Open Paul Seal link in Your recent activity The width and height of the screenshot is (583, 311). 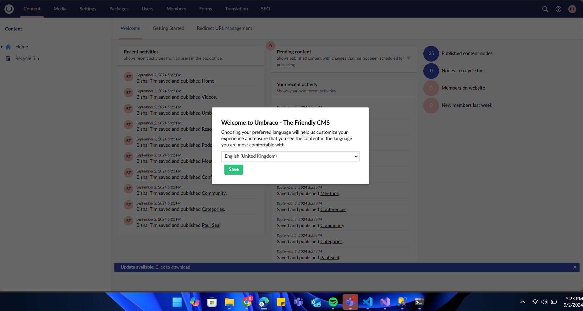pyautogui.click(x=329, y=258)
